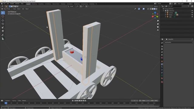
Task: Expand the Light item in outliner
Action: pos(166,17)
